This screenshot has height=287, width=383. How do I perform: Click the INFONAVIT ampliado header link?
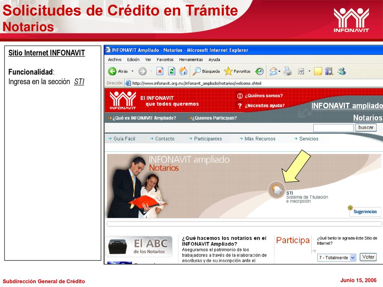347,106
